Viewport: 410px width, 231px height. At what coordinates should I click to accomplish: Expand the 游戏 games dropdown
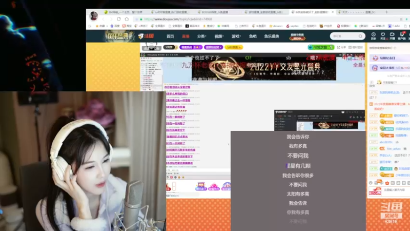236,36
